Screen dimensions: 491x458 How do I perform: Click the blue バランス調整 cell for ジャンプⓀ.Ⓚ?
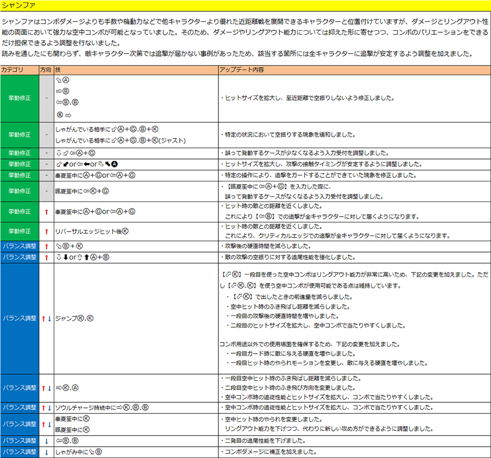(x=19, y=318)
